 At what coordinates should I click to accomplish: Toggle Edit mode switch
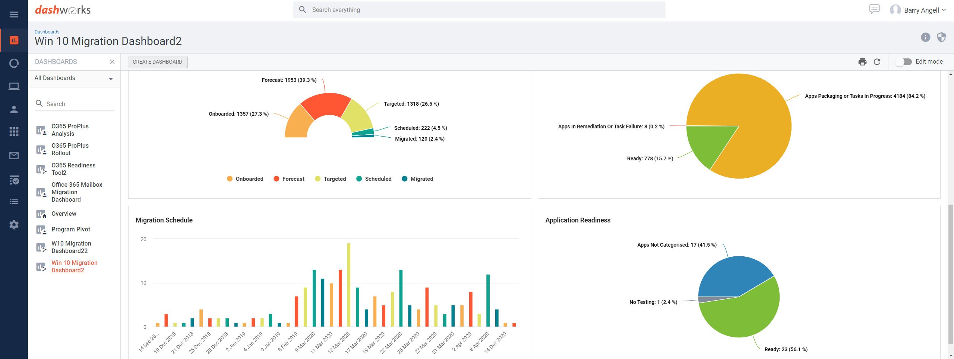click(x=904, y=62)
